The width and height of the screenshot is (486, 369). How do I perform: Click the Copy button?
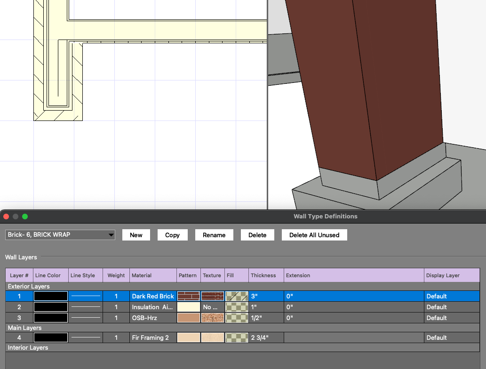172,235
